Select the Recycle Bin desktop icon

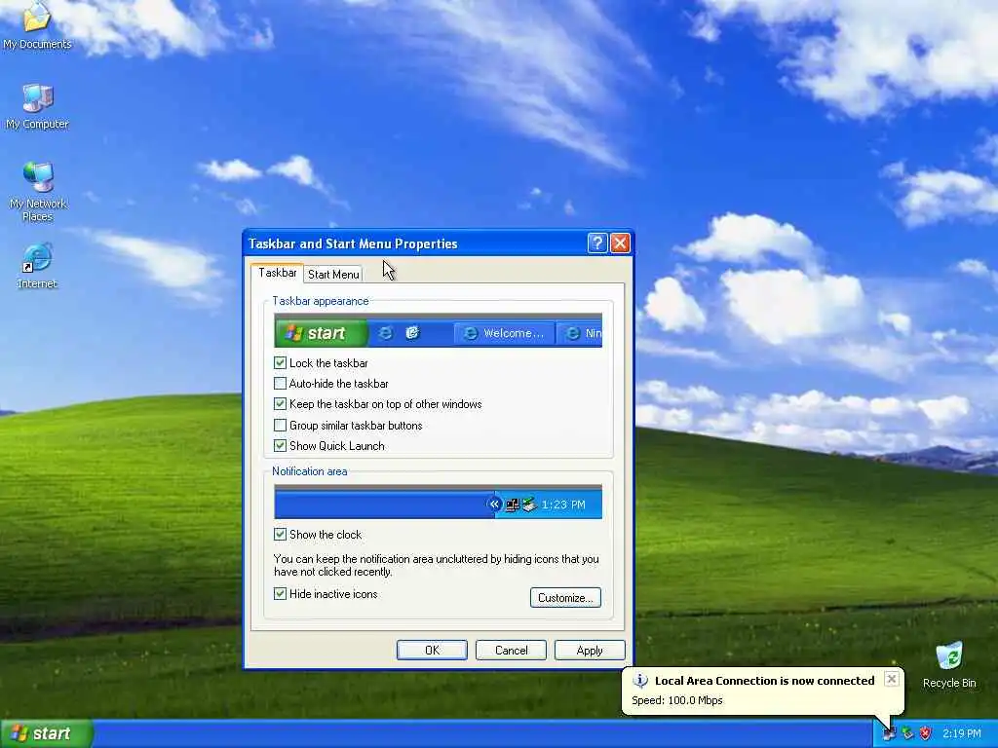(x=949, y=664)
